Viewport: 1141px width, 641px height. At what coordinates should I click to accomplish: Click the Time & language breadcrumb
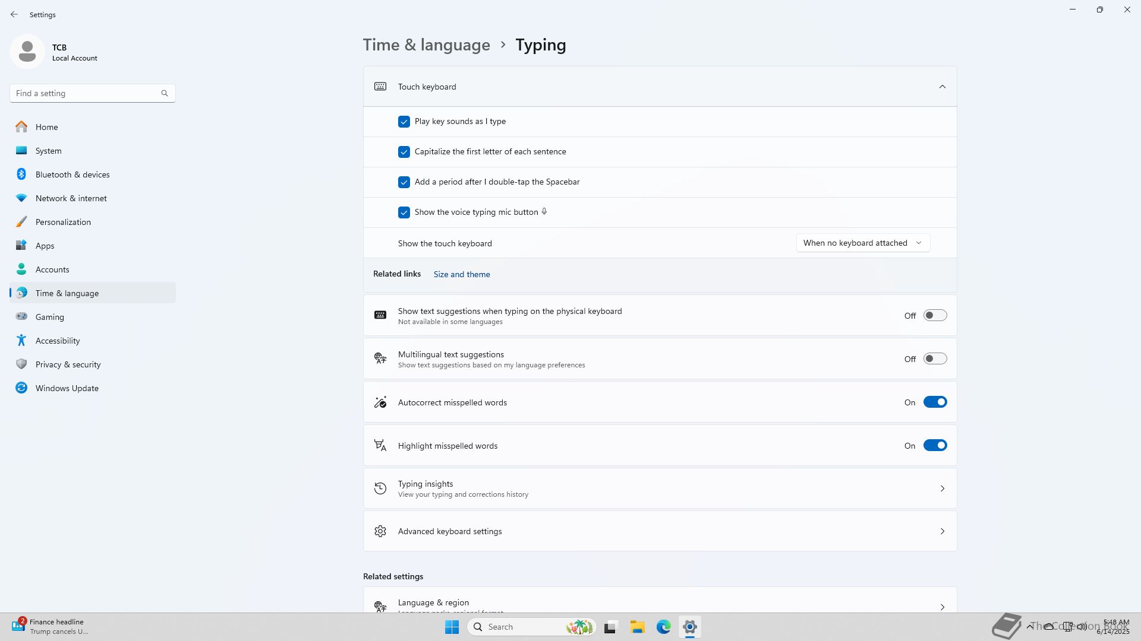(426, 45)
